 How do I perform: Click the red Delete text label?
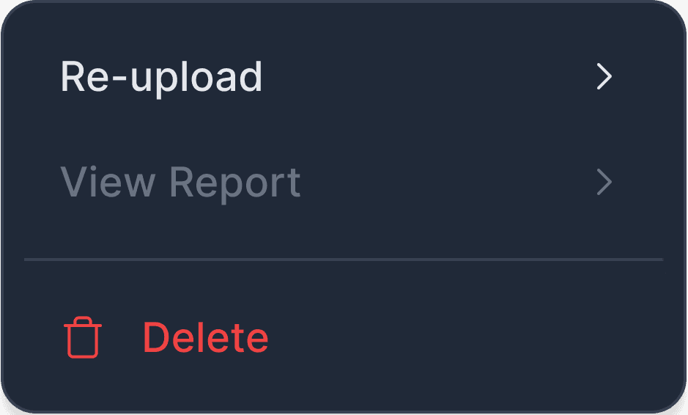pos(206,337)
